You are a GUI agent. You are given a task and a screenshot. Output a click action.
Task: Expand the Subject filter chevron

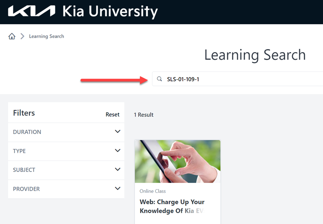pyautogui.click(x=118, y=169)
